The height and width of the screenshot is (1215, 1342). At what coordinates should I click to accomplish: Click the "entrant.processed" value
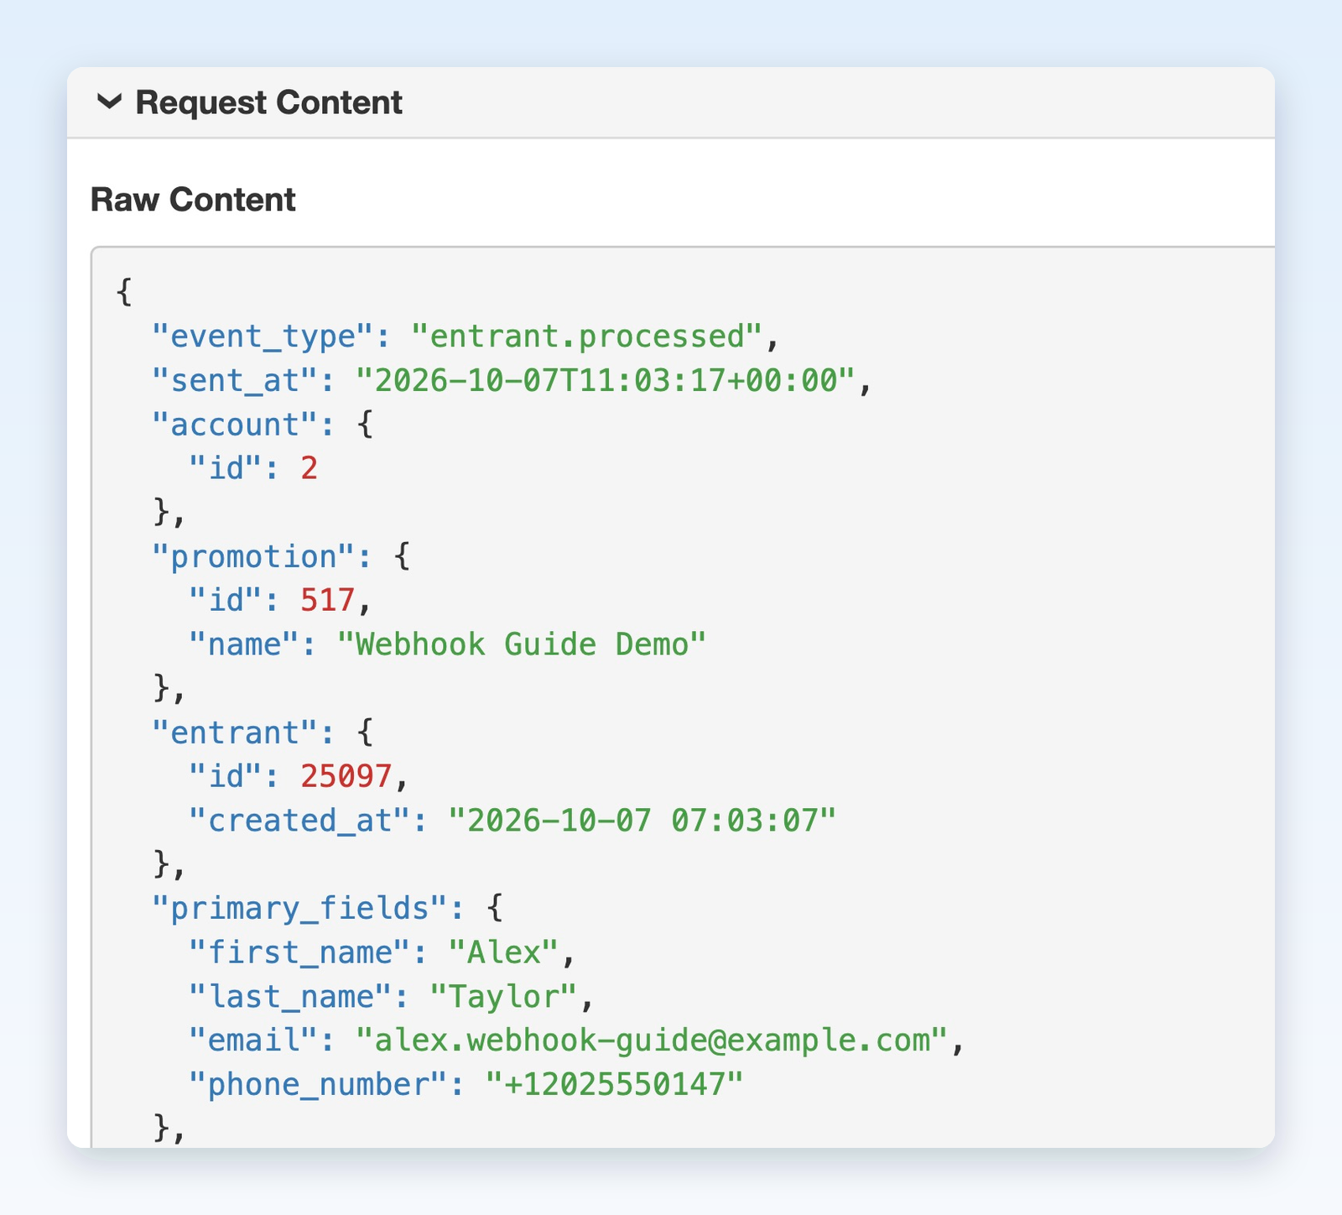586,336
